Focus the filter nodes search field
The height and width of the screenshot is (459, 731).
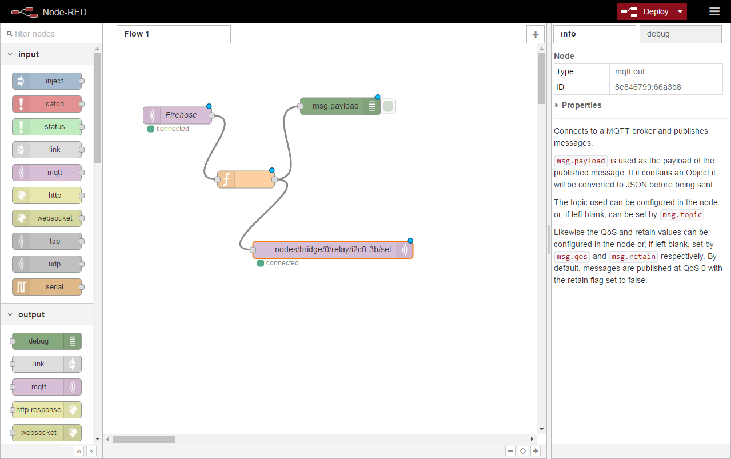pos(51,34)
